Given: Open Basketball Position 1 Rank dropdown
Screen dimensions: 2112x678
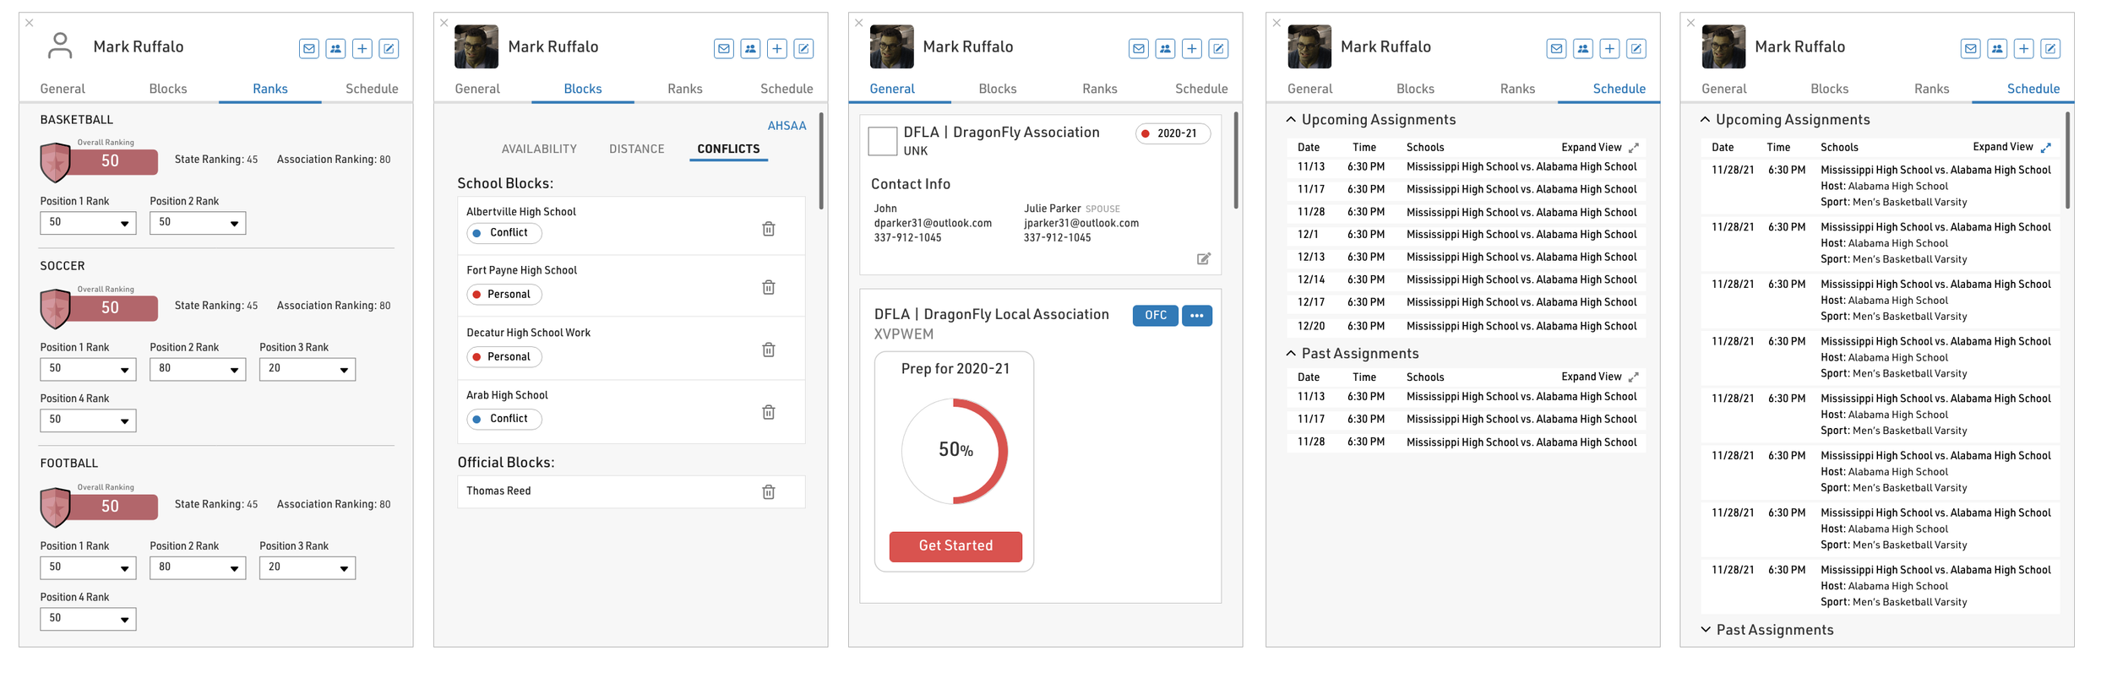Looking at the screenshot, I should click(x=88, y=223).
